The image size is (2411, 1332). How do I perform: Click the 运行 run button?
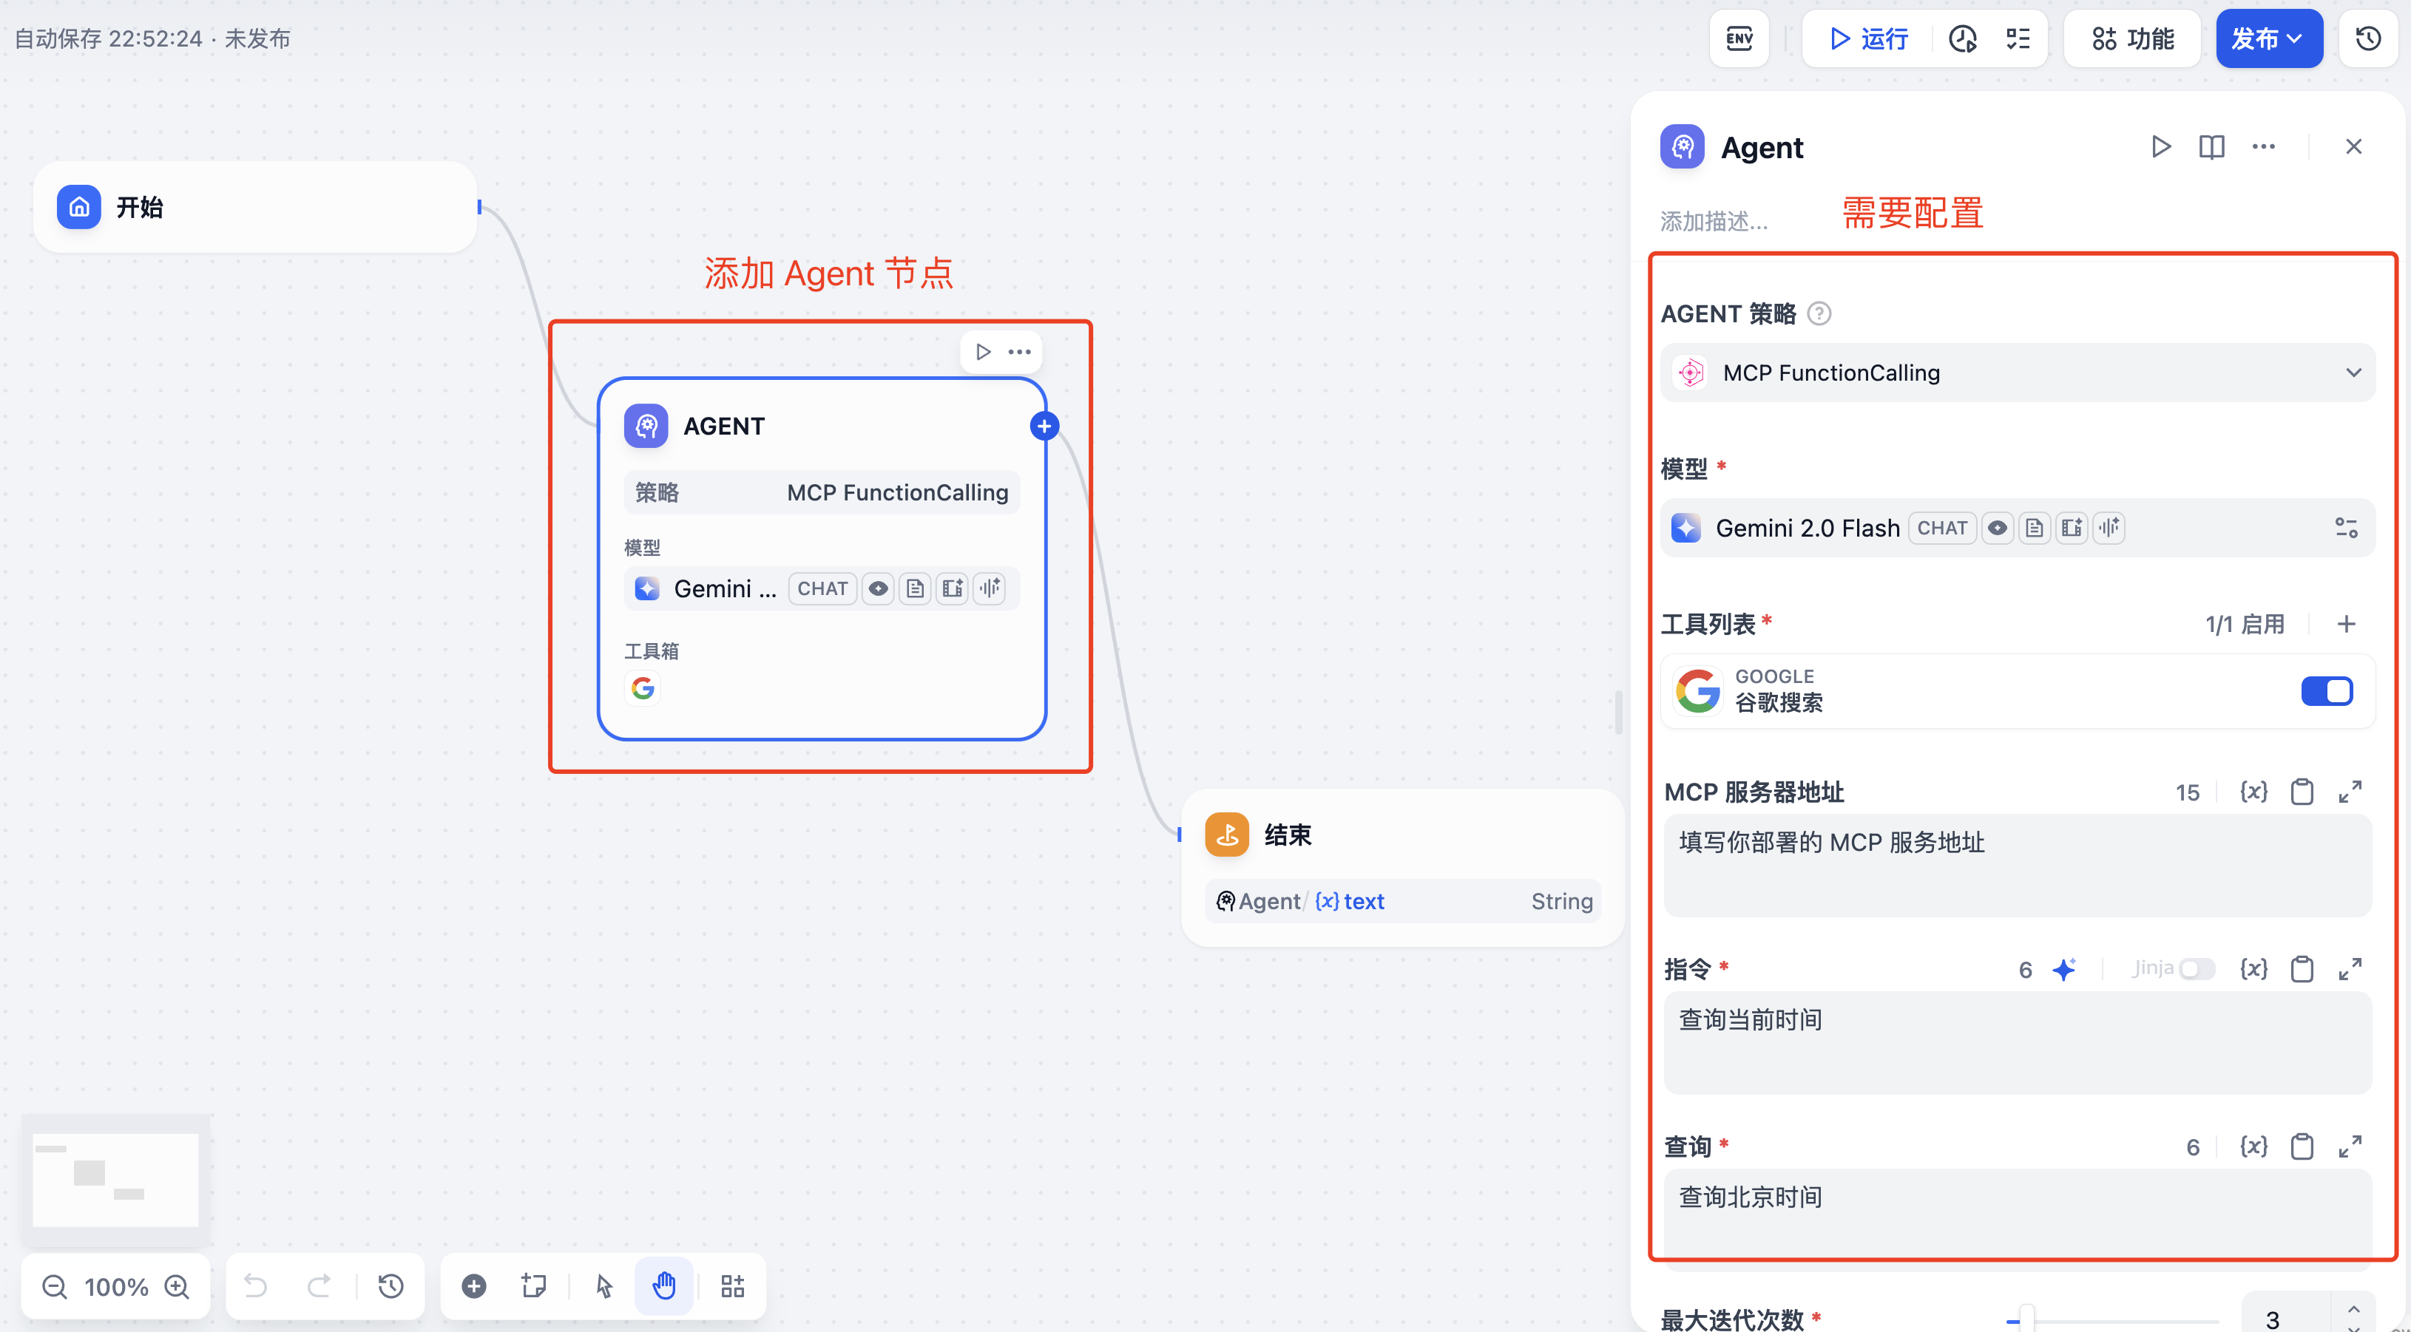1868,38
